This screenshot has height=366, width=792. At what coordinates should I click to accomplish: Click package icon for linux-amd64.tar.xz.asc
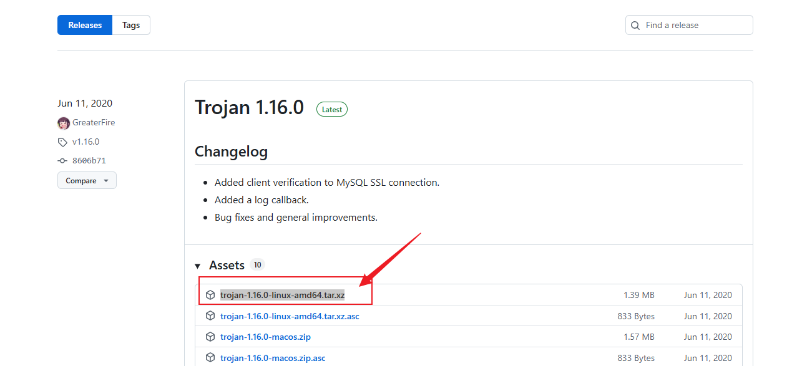[210, 316]
